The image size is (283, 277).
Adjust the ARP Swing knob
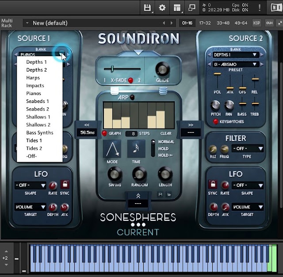point(115,174)
